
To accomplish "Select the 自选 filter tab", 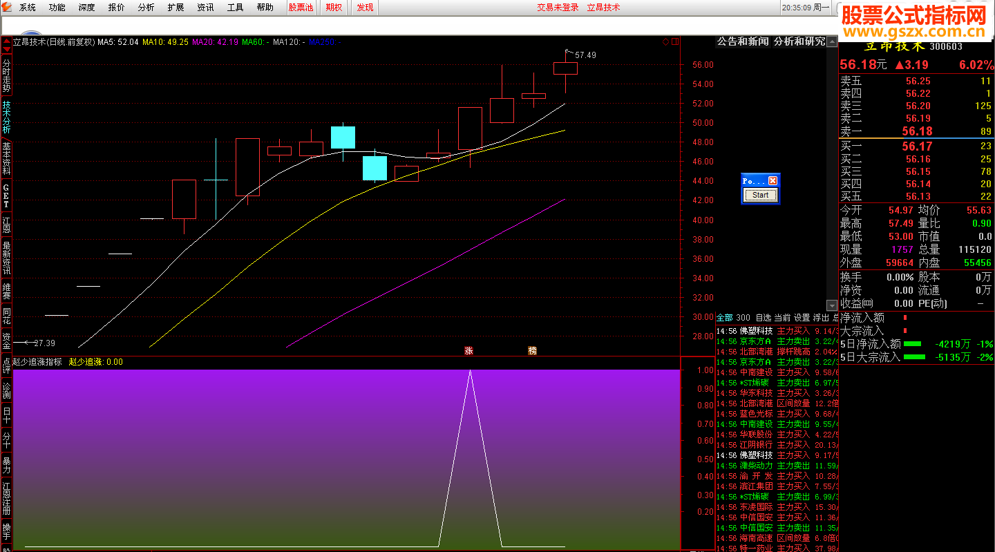I will point(763,318).
